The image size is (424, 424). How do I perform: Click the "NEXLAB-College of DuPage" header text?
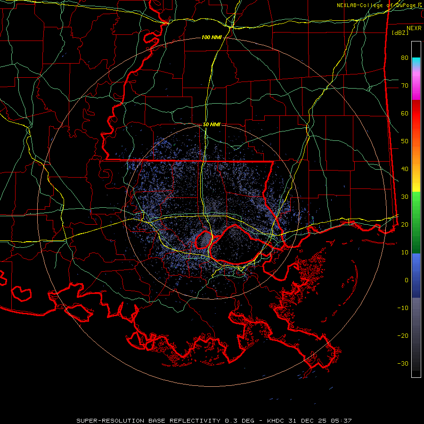[x=377, y=5]
